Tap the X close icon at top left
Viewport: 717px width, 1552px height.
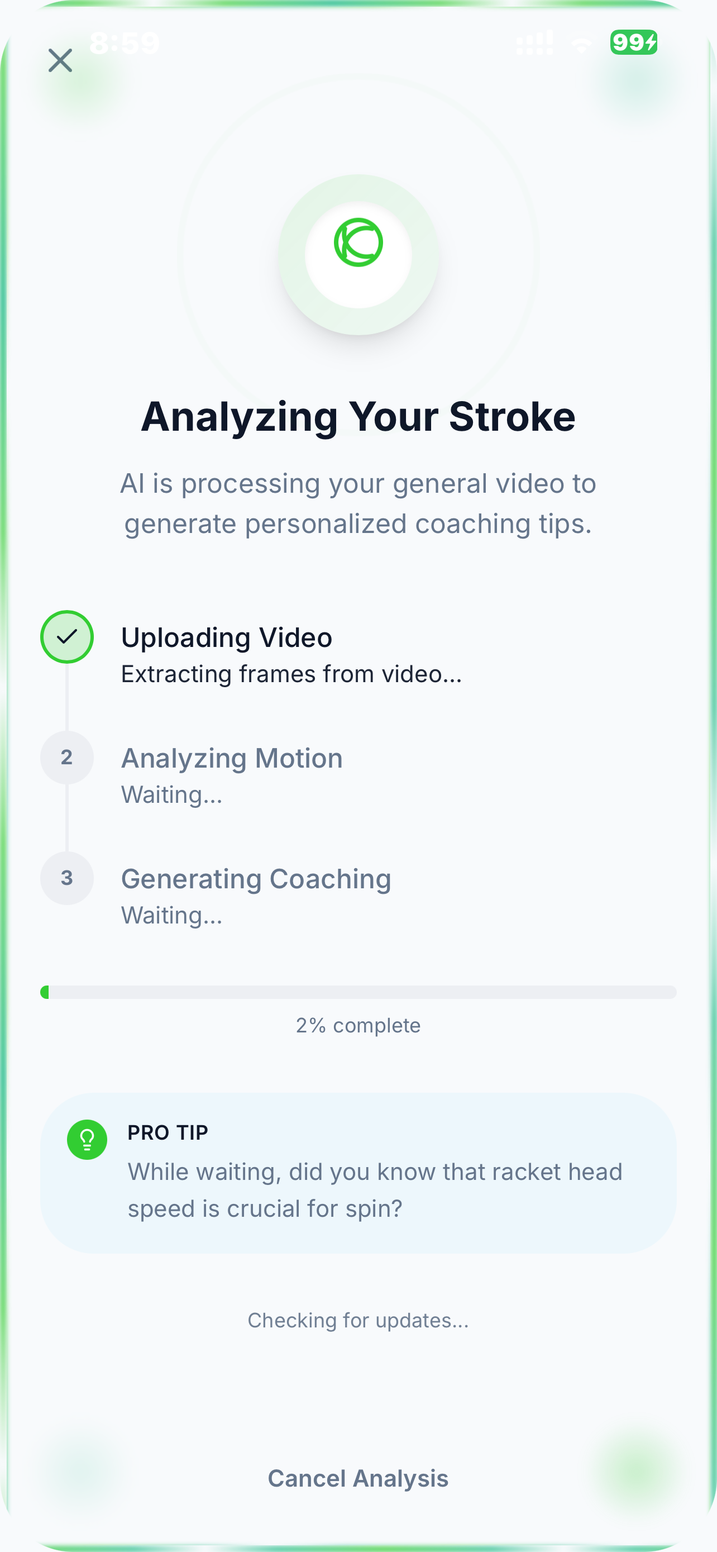(60, 60)
